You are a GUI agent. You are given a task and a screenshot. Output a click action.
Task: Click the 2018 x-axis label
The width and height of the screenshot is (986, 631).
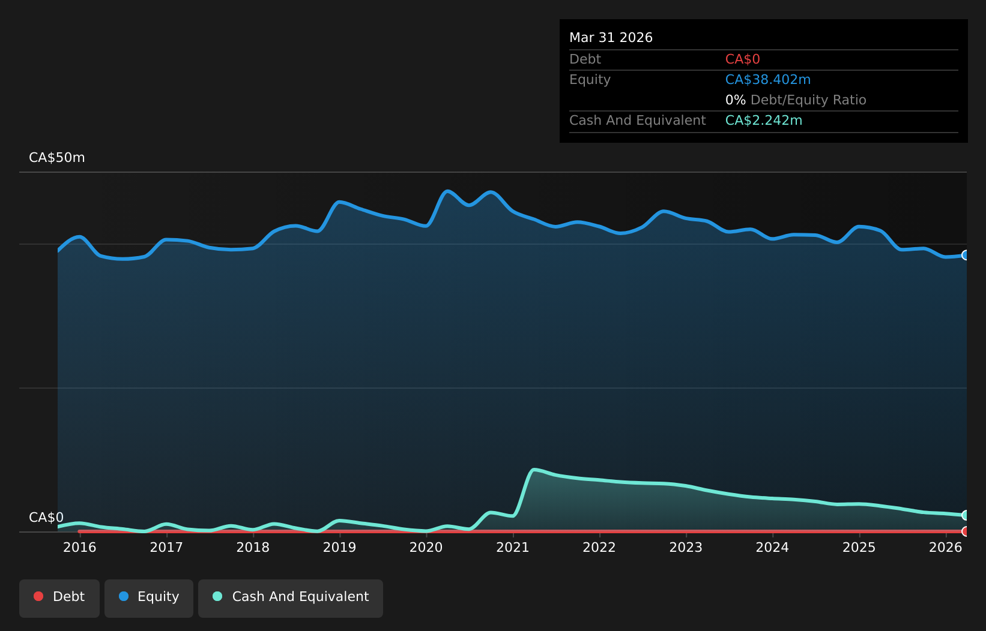click(x=253, y=547)
